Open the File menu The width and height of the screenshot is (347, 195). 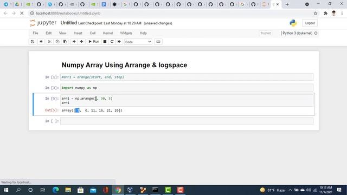35,33
